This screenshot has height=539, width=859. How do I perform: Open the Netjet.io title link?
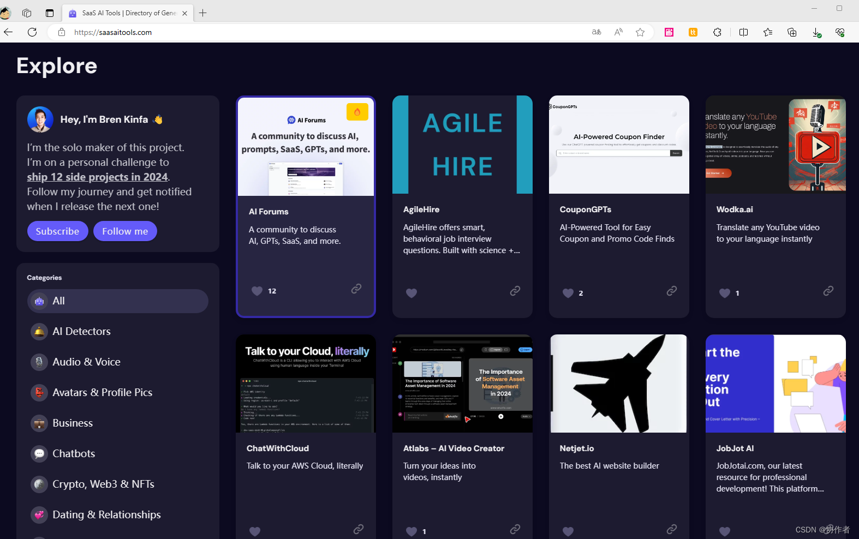577,448
